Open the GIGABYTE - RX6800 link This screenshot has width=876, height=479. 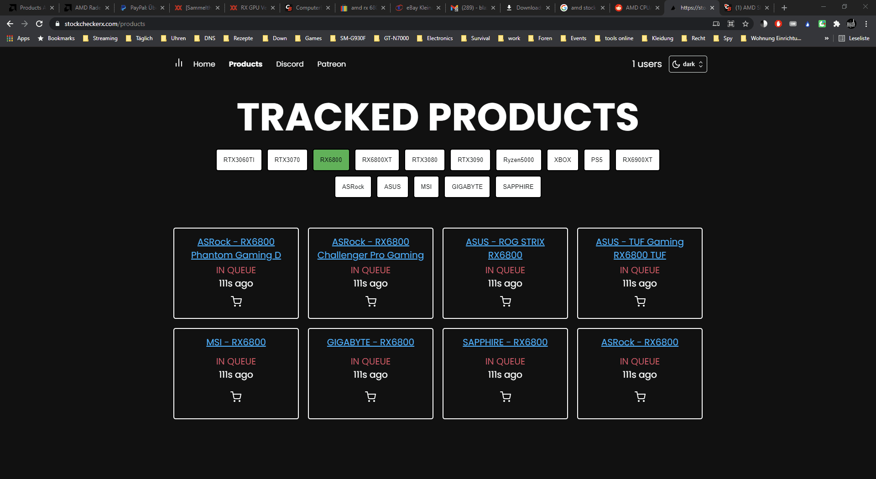tap(370, 342)
